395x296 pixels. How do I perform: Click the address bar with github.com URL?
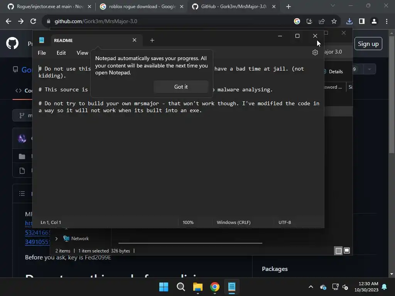(x=166, y=22)
